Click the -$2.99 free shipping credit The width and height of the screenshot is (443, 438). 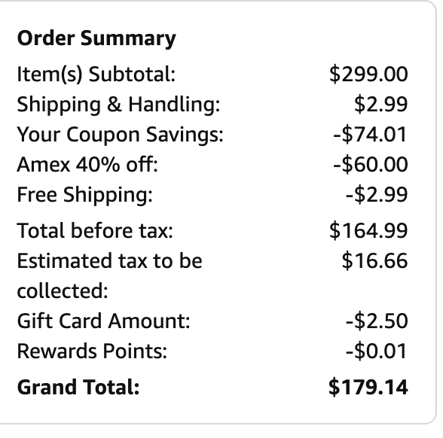[x=377, y=195]
